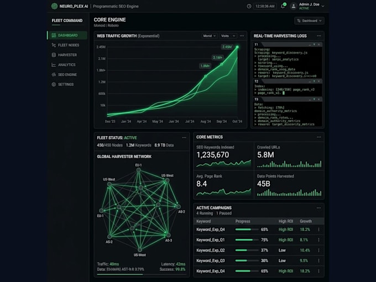Click the 5.8M Crawled URLs value
Viewport: 376px width, 282px height.
(x=265, y=155)
